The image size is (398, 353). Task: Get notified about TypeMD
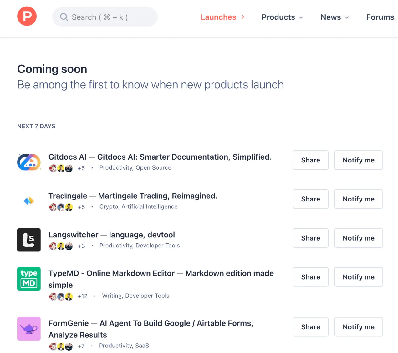coord(359,277)
